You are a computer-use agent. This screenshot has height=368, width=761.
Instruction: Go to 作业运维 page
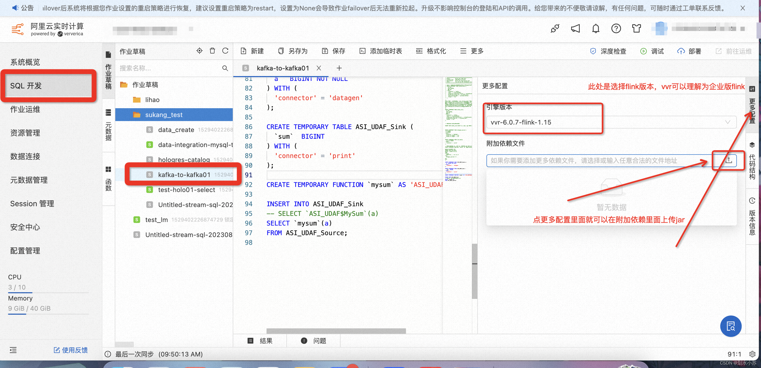[x=25, y=110]
